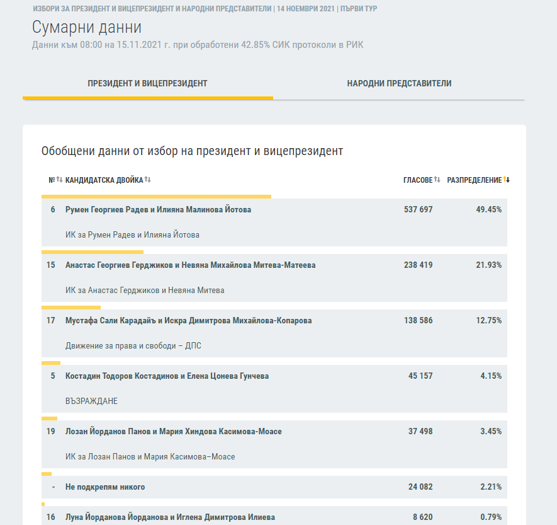This screenshot has width=557, height=525.
Task: Click the КАНДИДАТСКА ДВОЙКА header label
Action: pyautogui.click(x=104, y=180)
